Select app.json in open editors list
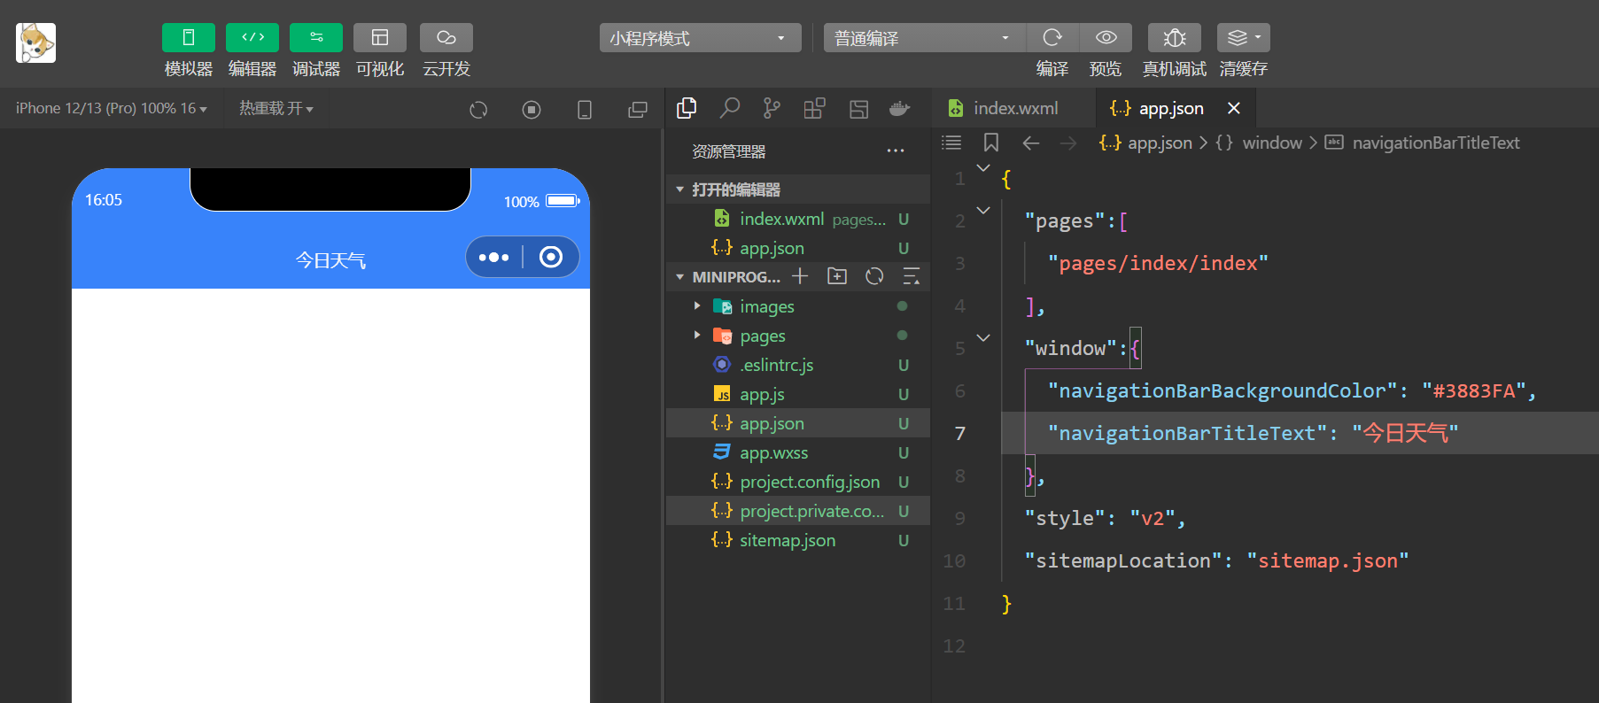The height and width of the screenshot is (703, 1599). pyautogui.click(x=798, y=248)
